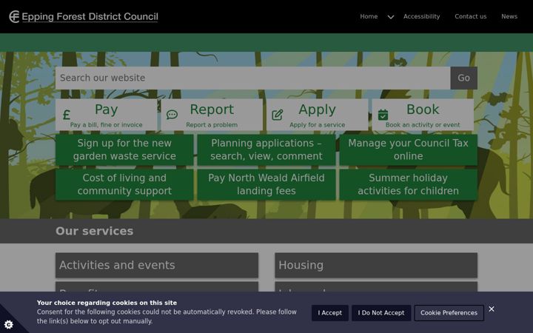This screenshot has height=333, width=533.
Task: Click the Go search button
Action: (x=463, y=78)
